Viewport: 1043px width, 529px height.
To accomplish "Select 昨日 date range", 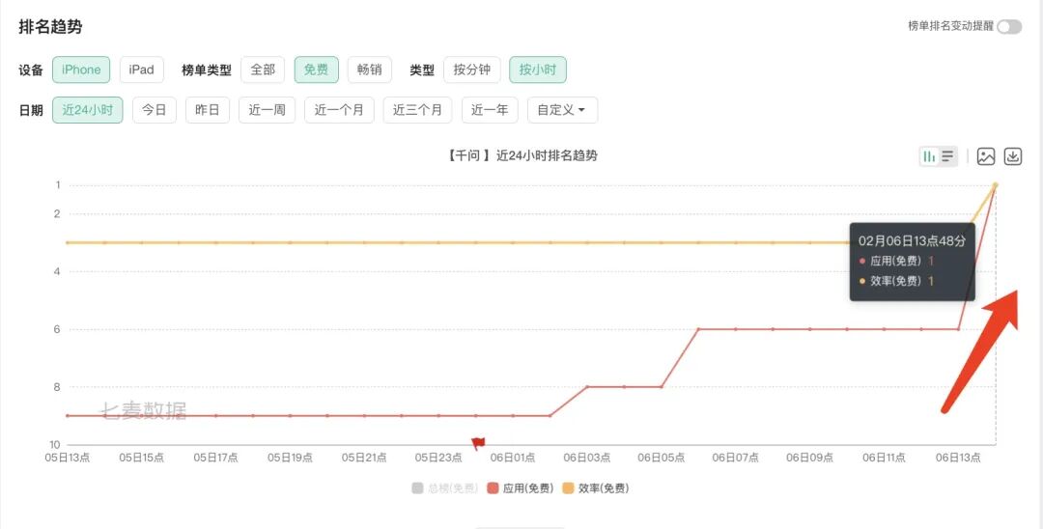I will (x=208, y=110).
